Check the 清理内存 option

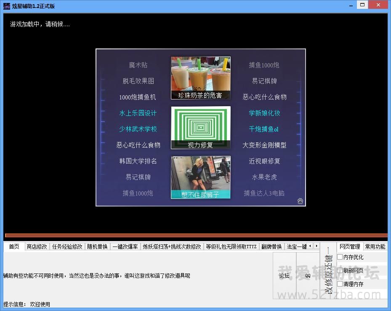point(340,284)
